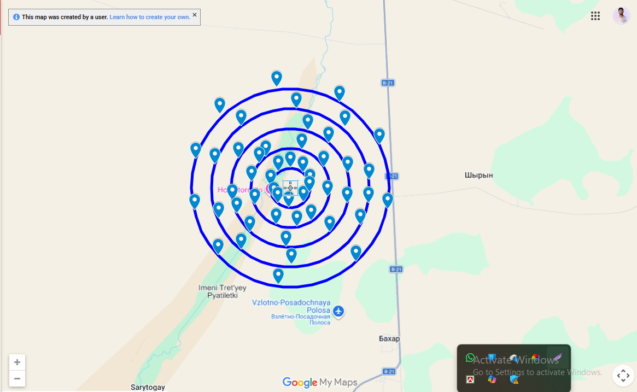Select the topmost blue pin above the rings
This screenshot has height=392, width=637.
coord(277,78)
